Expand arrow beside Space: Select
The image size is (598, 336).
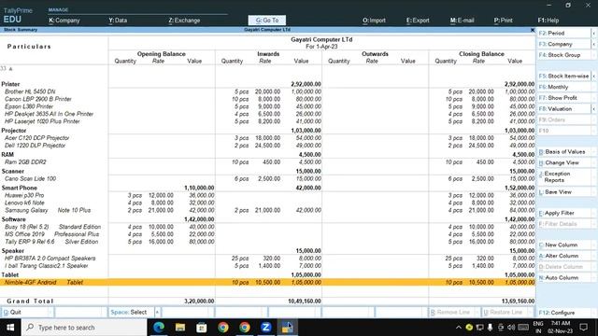coord(157,312)
